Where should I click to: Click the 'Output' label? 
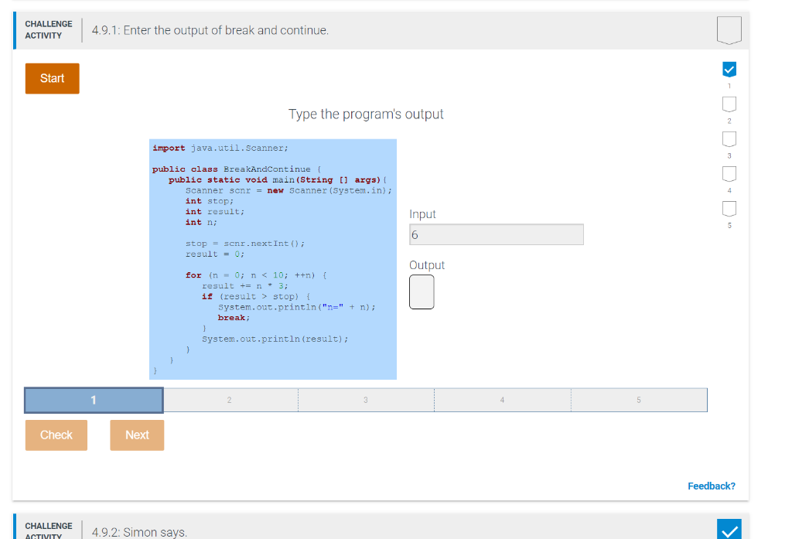pyautogui.click(x=427, y=265)
